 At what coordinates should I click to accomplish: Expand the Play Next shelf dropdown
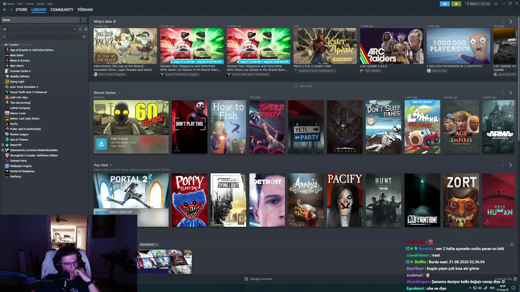[x=111, y=165]
